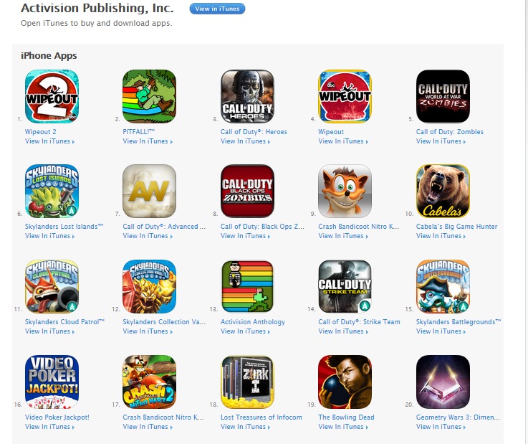
Task: Select the PITFALL! app icon
Action: coord(150,96)
